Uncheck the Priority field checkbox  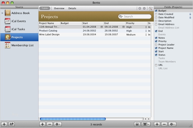coord(156,41)
